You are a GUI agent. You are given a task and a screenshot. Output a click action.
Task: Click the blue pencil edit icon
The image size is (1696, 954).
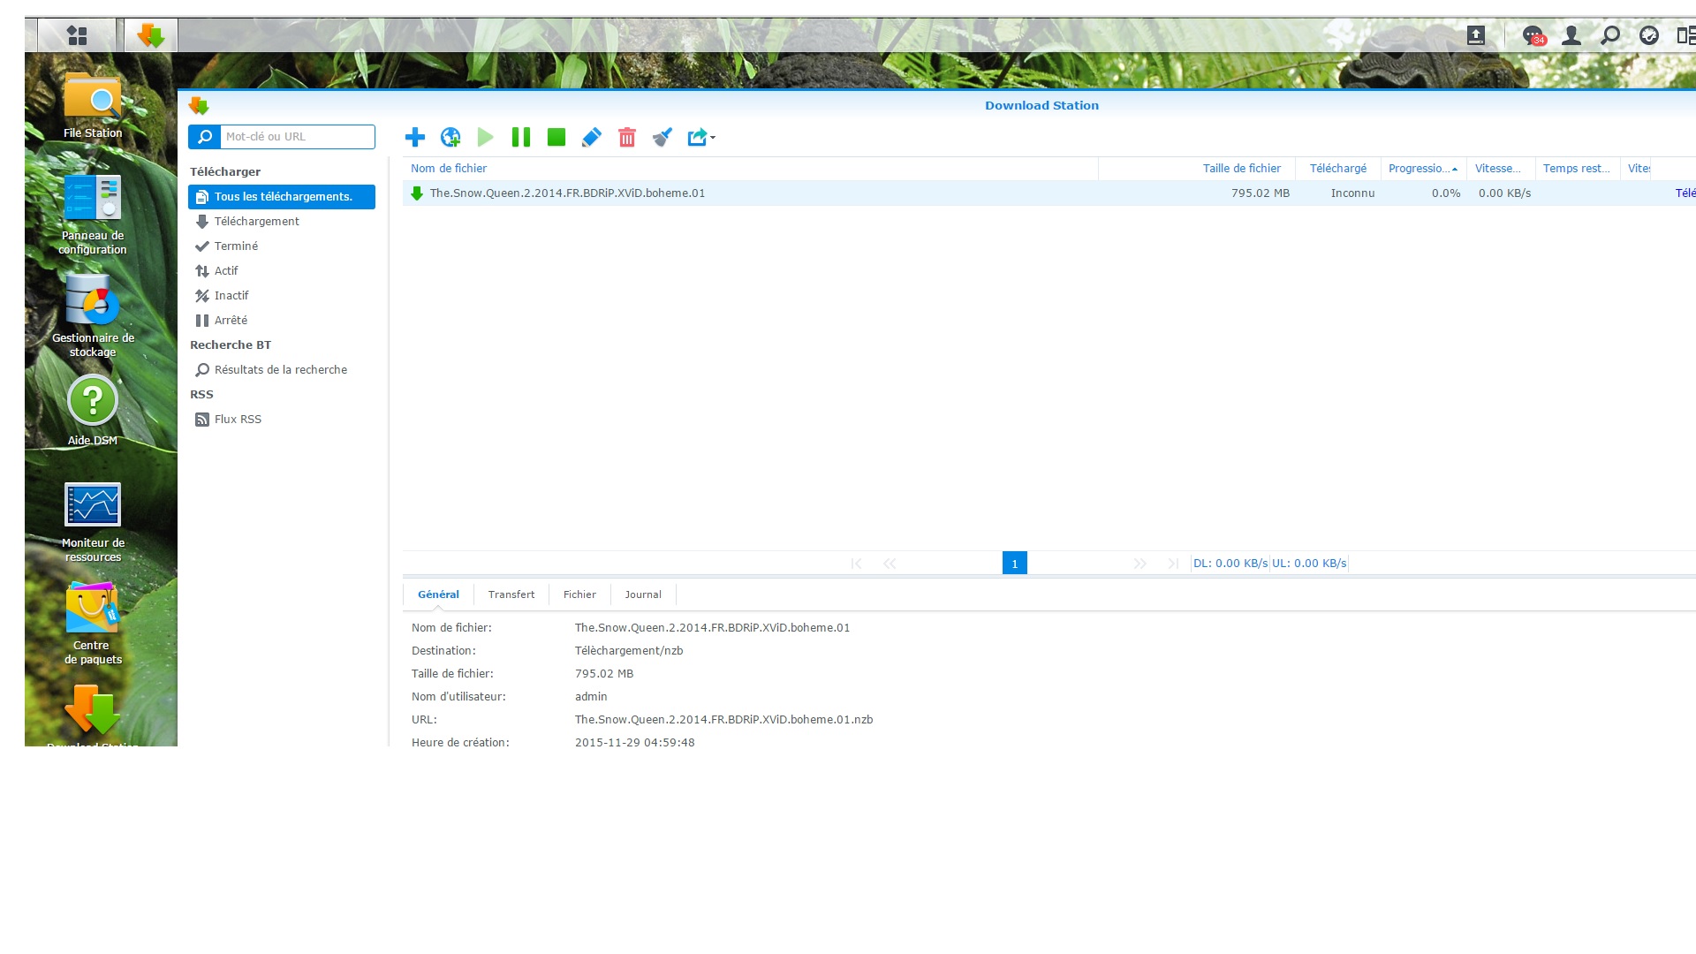click(x=592, y=137)
